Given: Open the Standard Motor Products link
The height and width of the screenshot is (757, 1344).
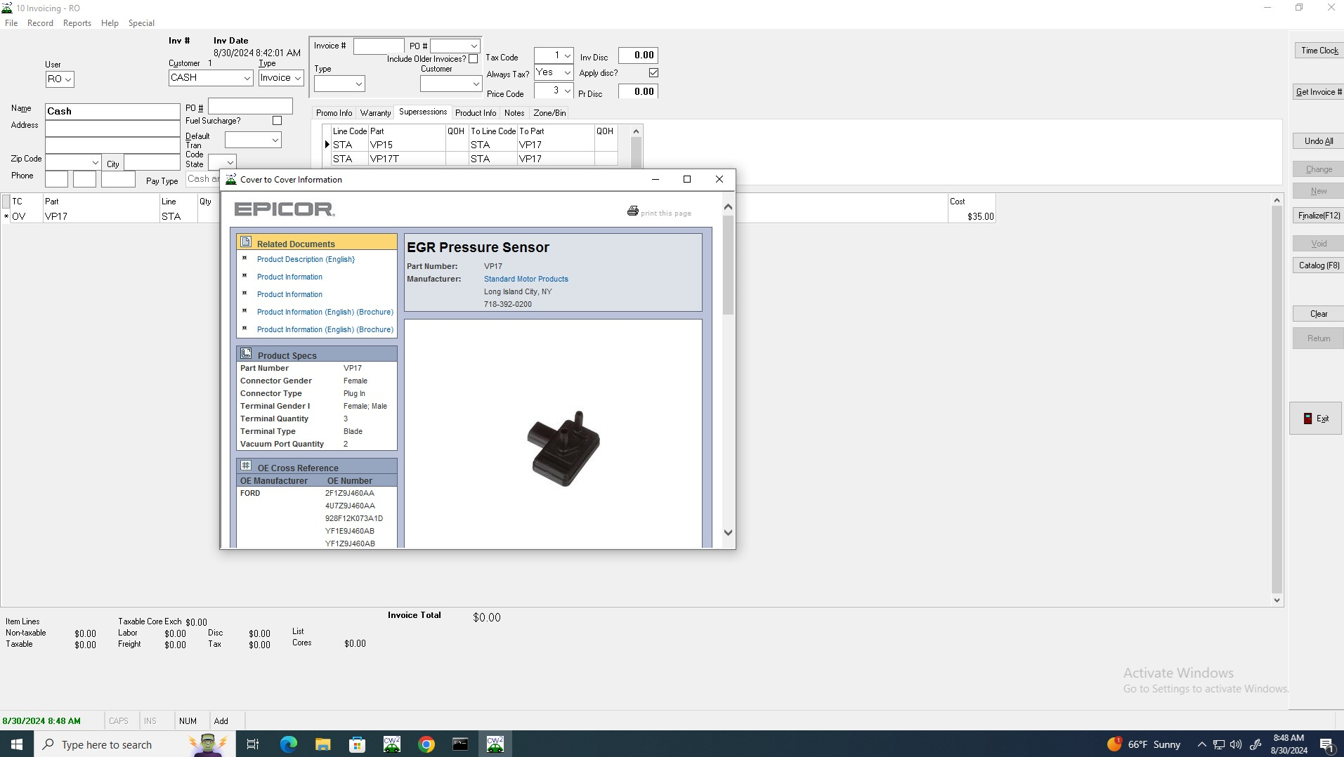Looking at the screenshot, I should [526, 279].
